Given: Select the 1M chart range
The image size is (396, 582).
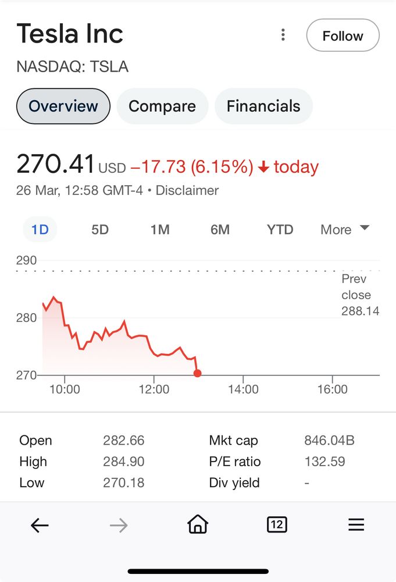Looking at the screenshot, I should [x=160, y=229].
